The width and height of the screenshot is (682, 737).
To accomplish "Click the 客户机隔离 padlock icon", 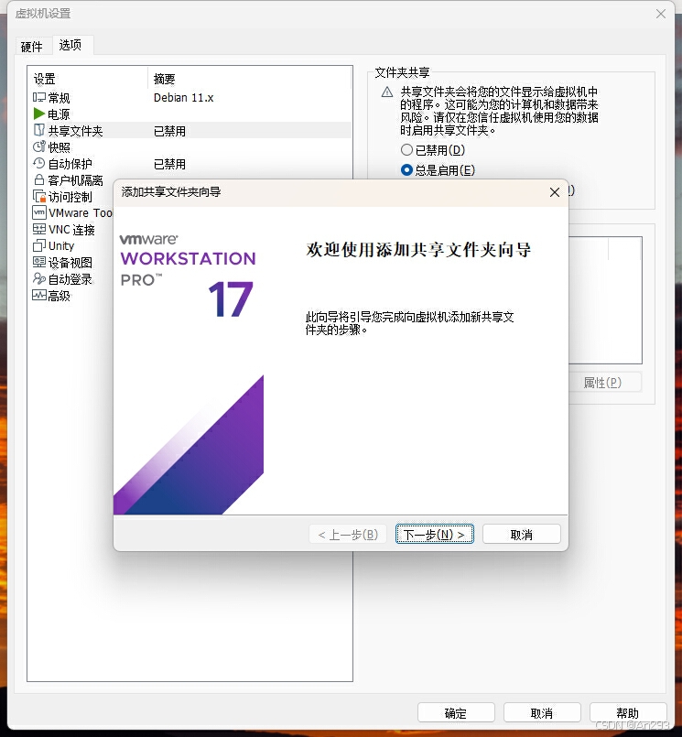I will [x=39, y=179].
